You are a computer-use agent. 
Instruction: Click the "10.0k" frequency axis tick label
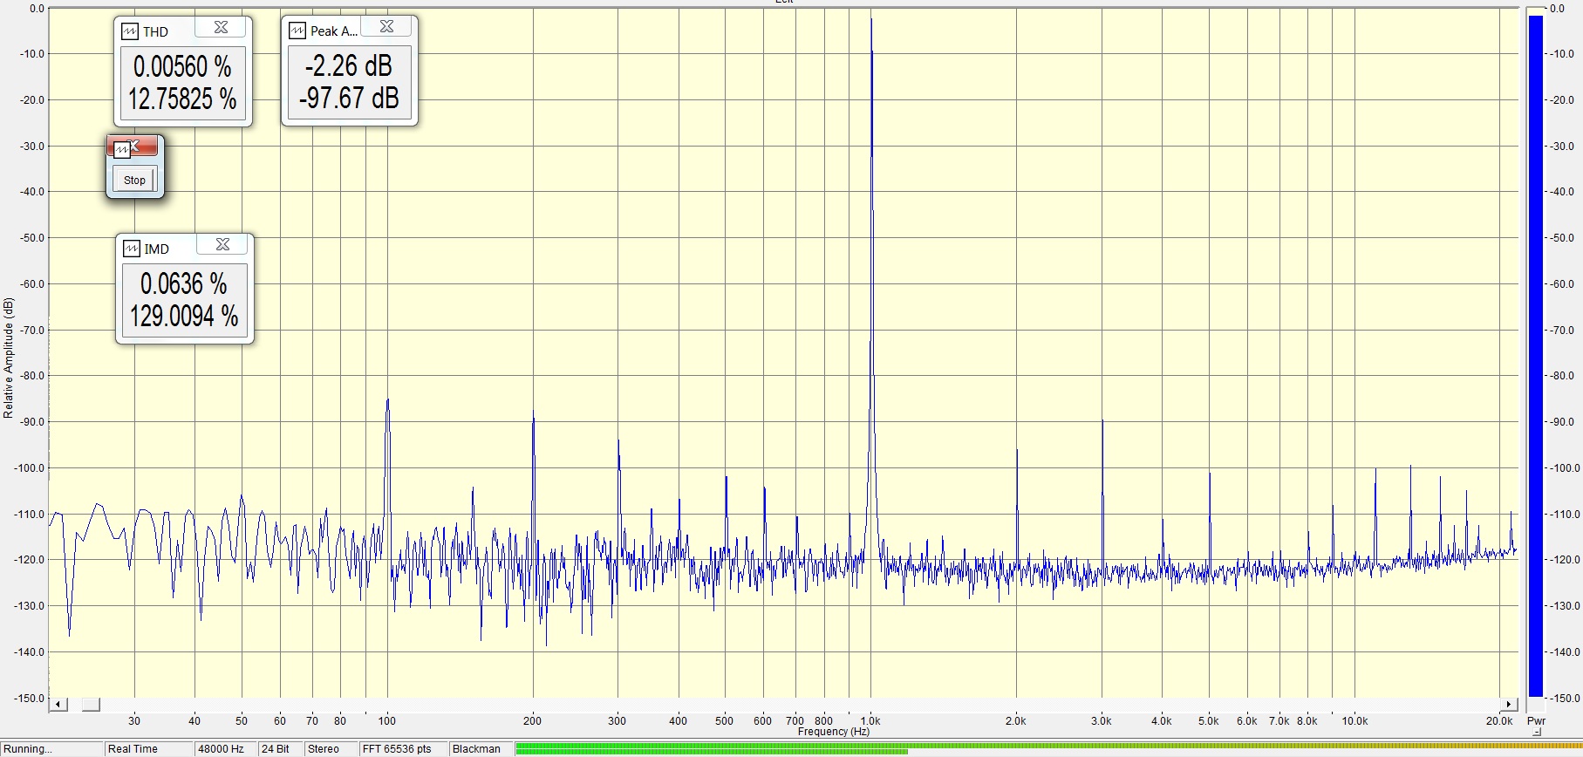[1354, 721]
